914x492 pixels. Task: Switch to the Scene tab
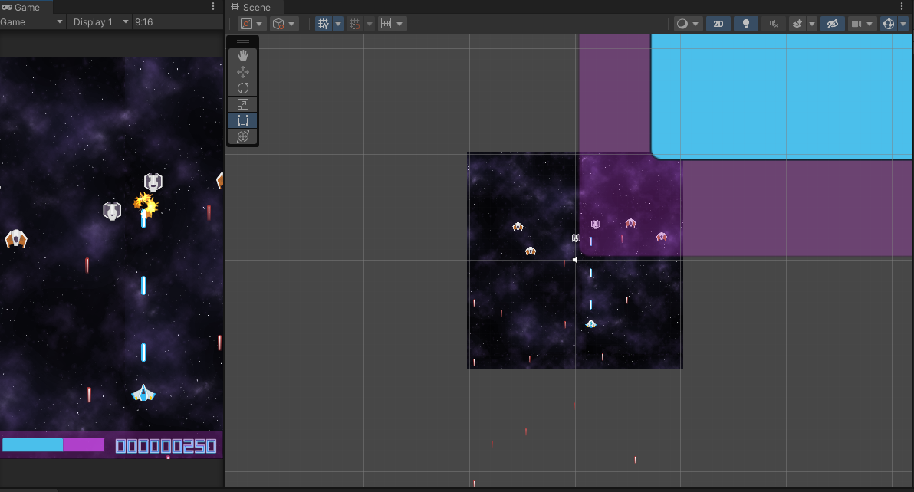[253, 7]
